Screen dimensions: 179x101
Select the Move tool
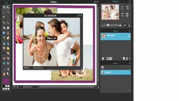click(x=8, y=7)
